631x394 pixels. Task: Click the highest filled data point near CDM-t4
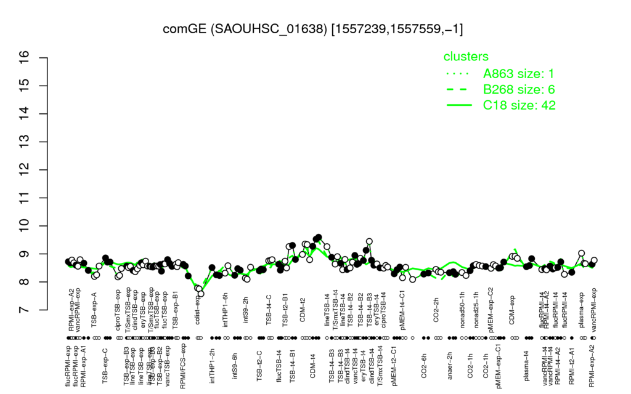coord(319,237)
